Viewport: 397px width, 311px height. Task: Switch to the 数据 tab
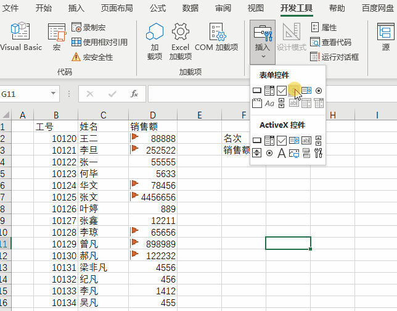[x=190, y=8]
